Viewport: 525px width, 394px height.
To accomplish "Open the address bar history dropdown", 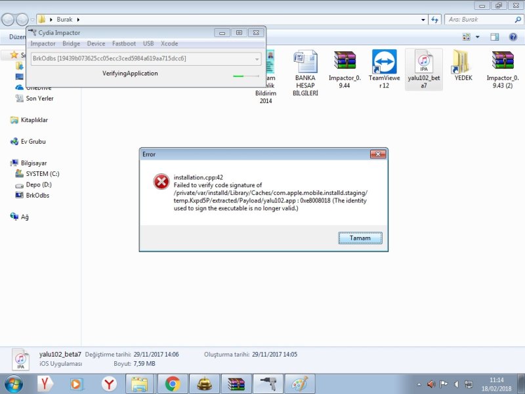I will (422, 20).
